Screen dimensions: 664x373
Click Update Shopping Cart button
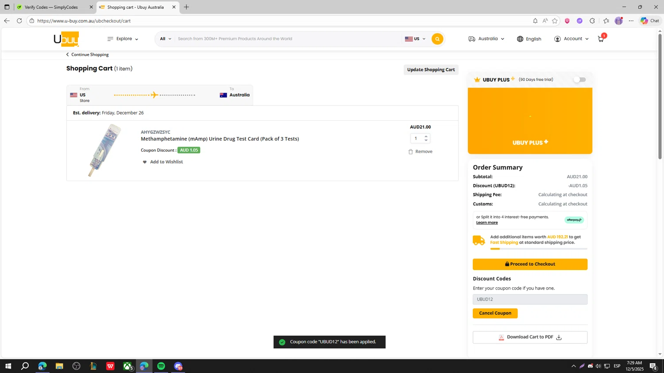(431, 70)
